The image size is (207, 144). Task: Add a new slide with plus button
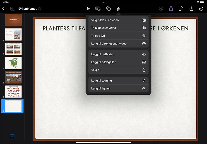click(x=12, y=136)
